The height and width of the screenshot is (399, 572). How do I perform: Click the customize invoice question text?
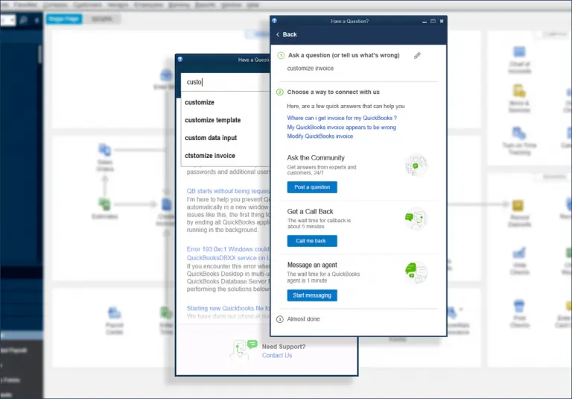point(310,69)
